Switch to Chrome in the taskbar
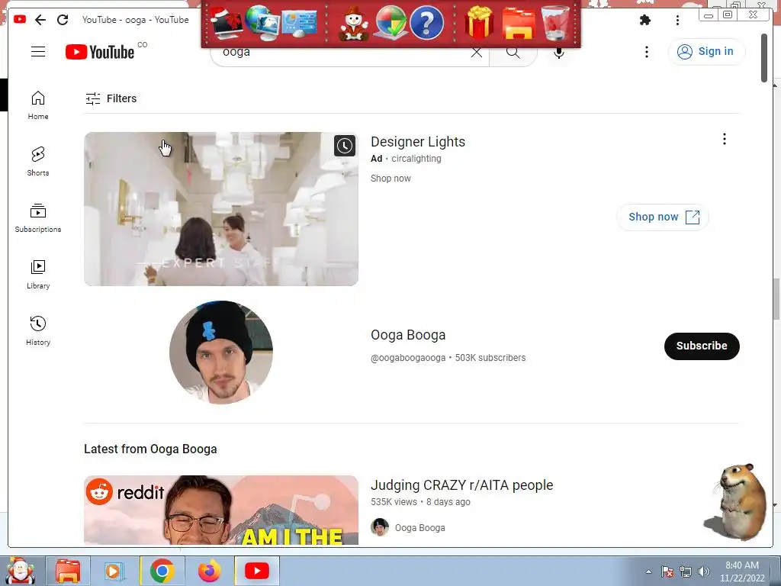The width and height of the screenshot is (781, 586). [x=162, y=571]
